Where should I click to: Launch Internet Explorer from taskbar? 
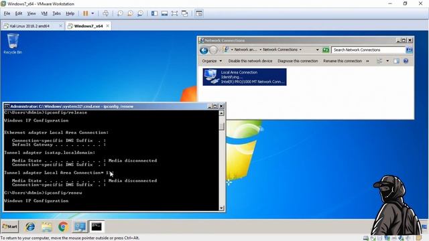(30, 227)
